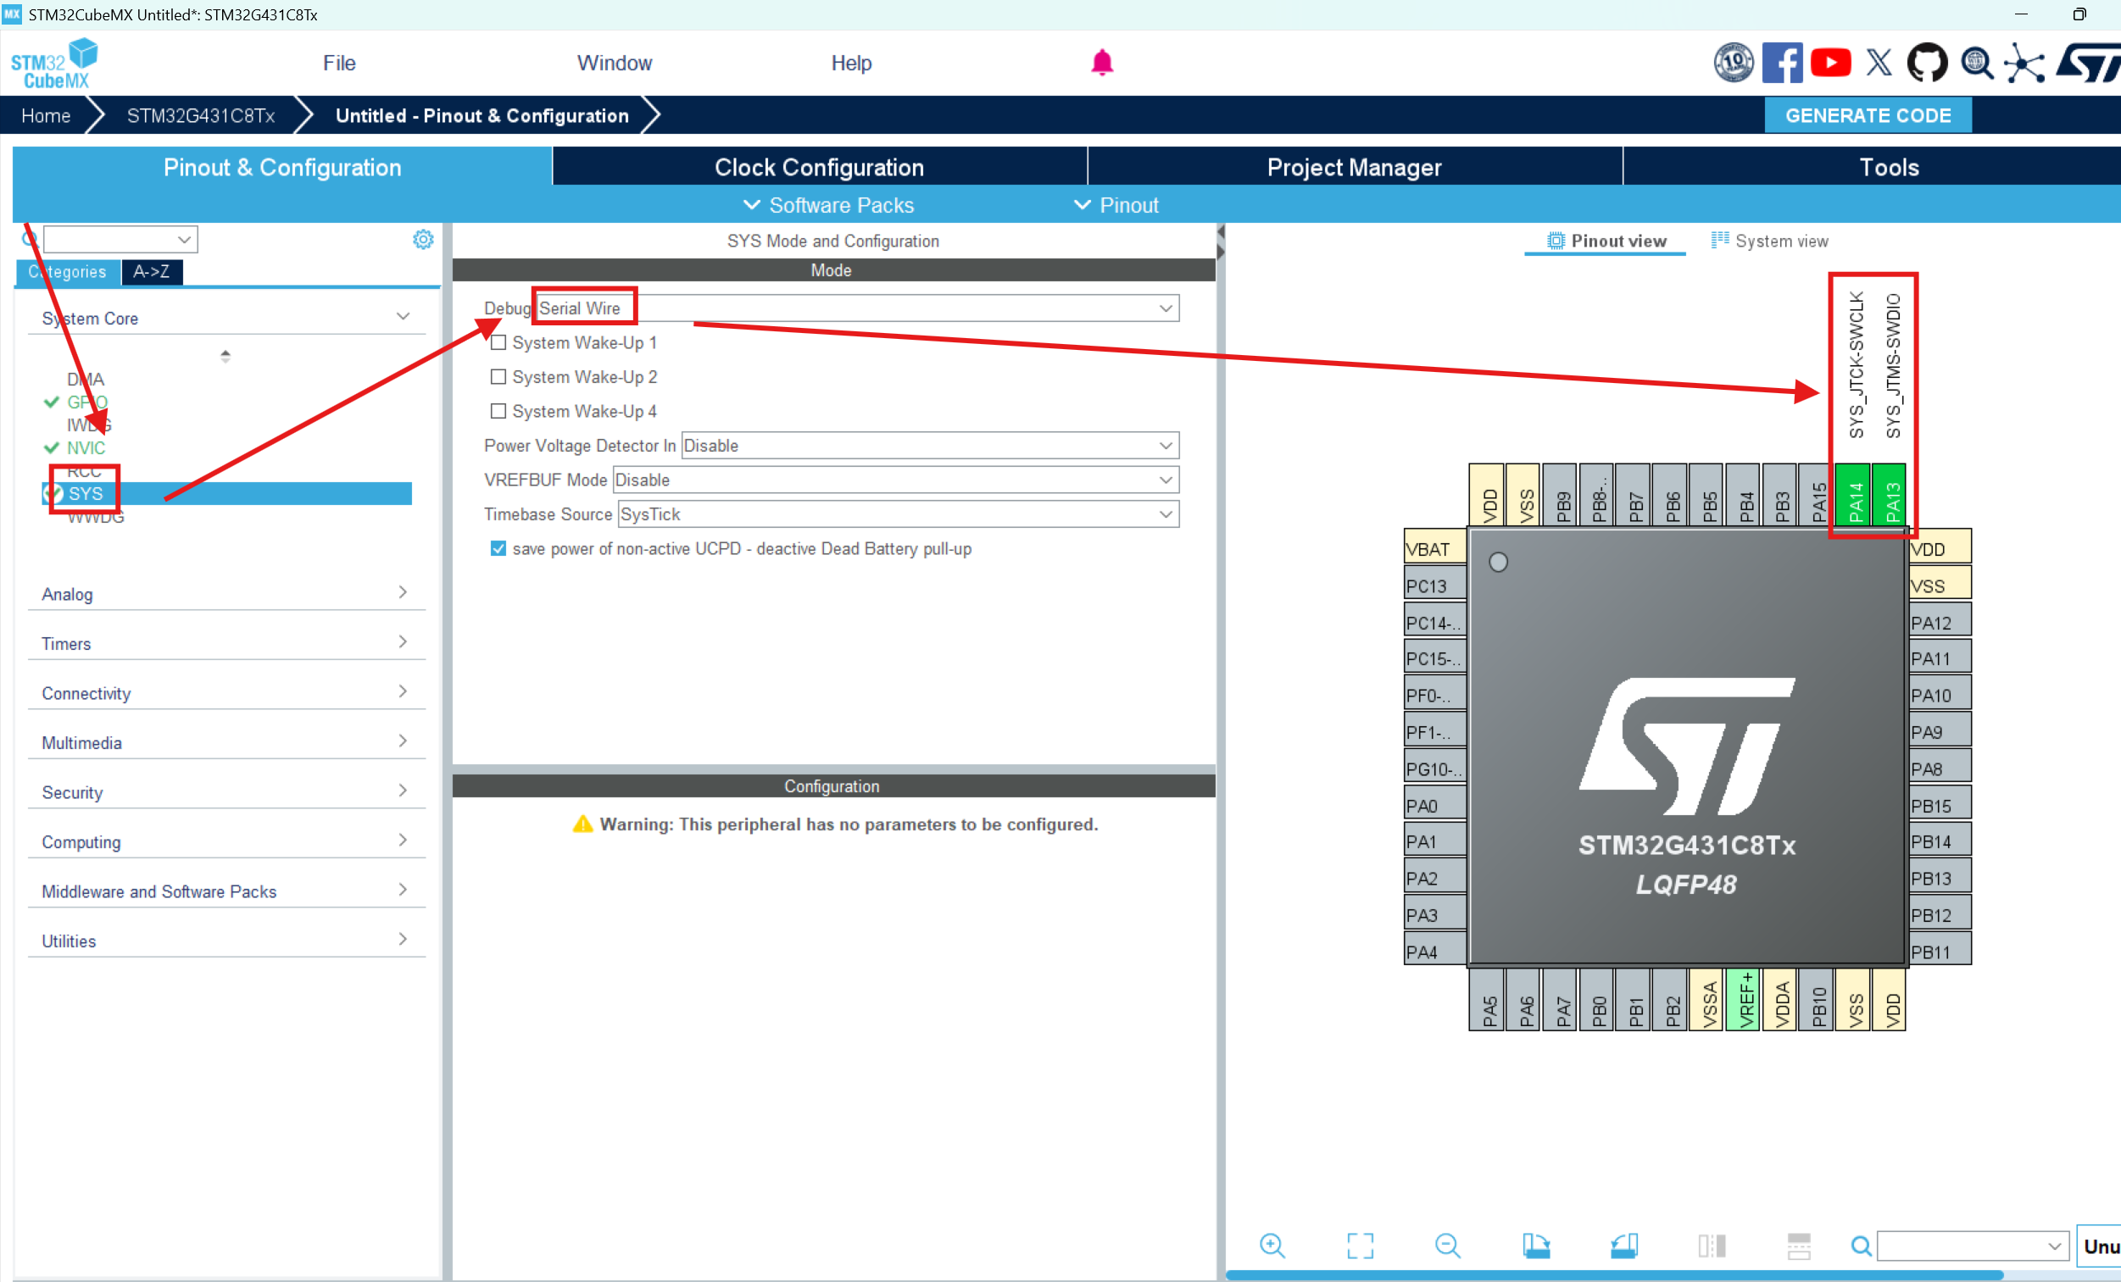Open the Debug mode dropdown
The height and width of the screenshot is (1282, 2121).
(x=857, y=308)
